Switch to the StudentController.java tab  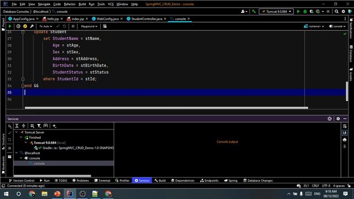point(147,19)
